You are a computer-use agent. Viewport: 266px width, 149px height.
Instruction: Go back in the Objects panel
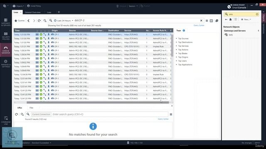point(226,19)
